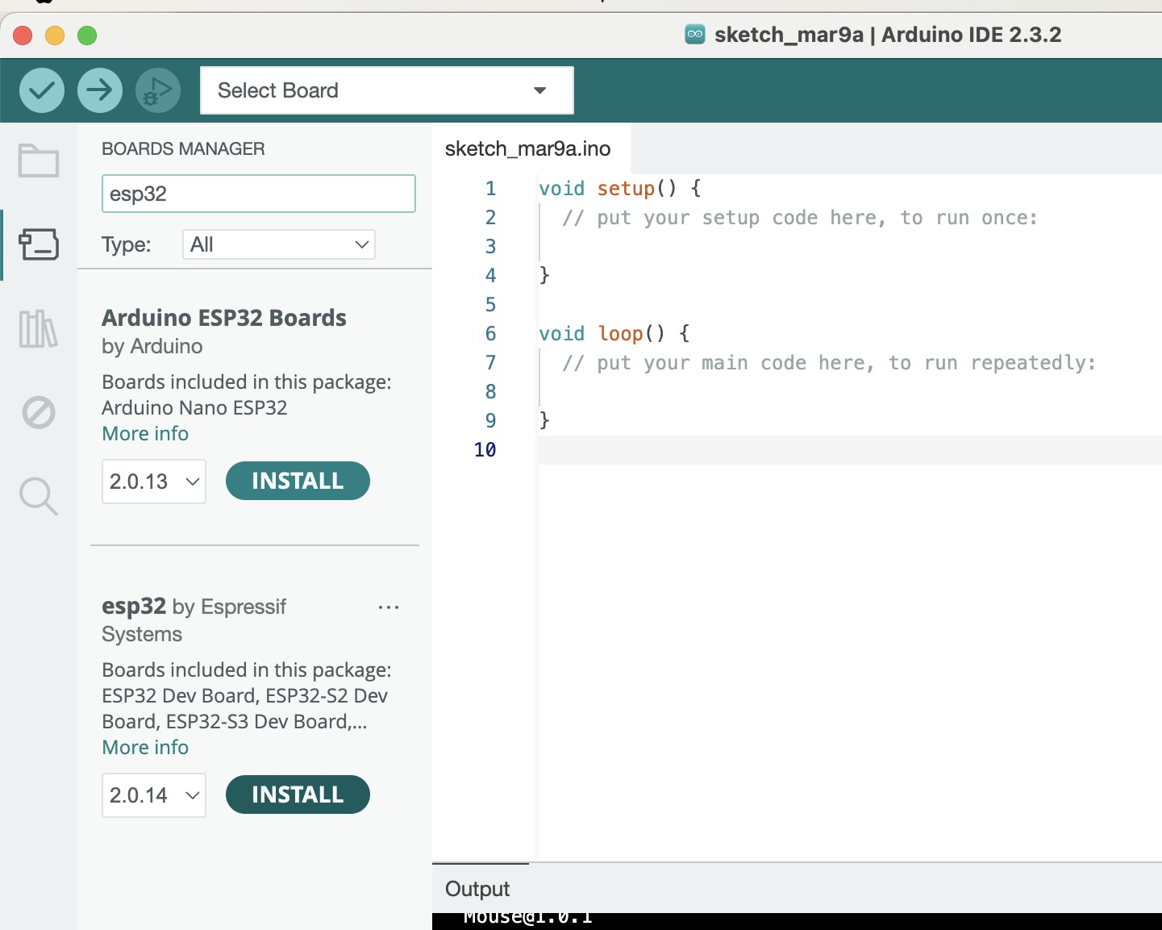Select the Boards Manager sidebar icon
Screen dimensions: 1162x930
click(x=39, y=244)
